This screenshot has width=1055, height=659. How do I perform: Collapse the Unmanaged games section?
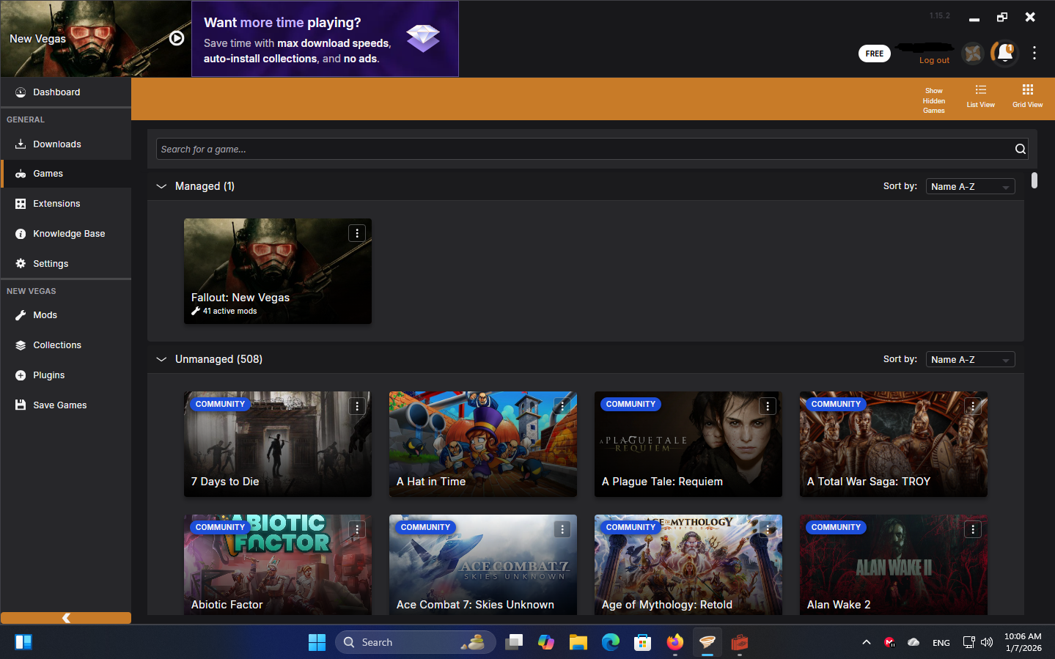tap(161, 359)
